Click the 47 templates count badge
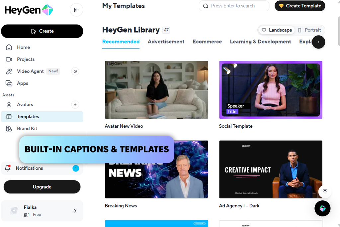This screenshot has height=227, width=340. pos(166,30)
